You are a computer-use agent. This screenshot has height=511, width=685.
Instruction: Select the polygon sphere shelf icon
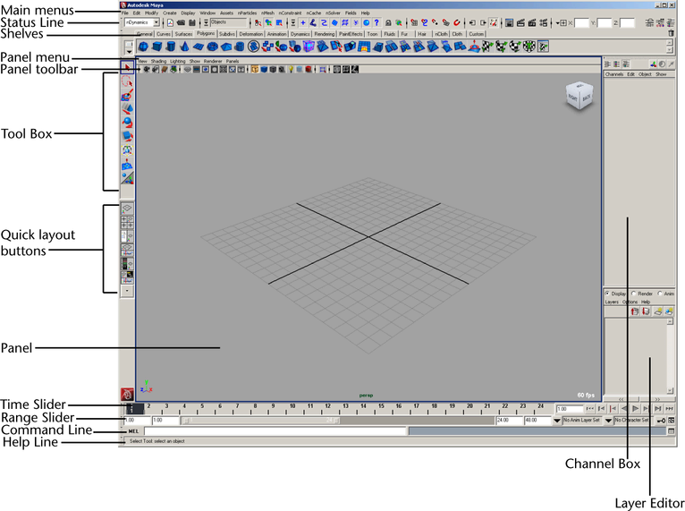[x=143, y=47]
